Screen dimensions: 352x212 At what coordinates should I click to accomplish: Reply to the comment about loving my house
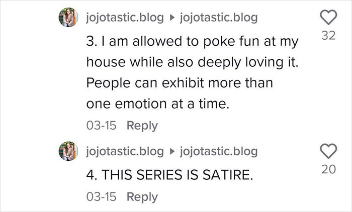[141, 126]
